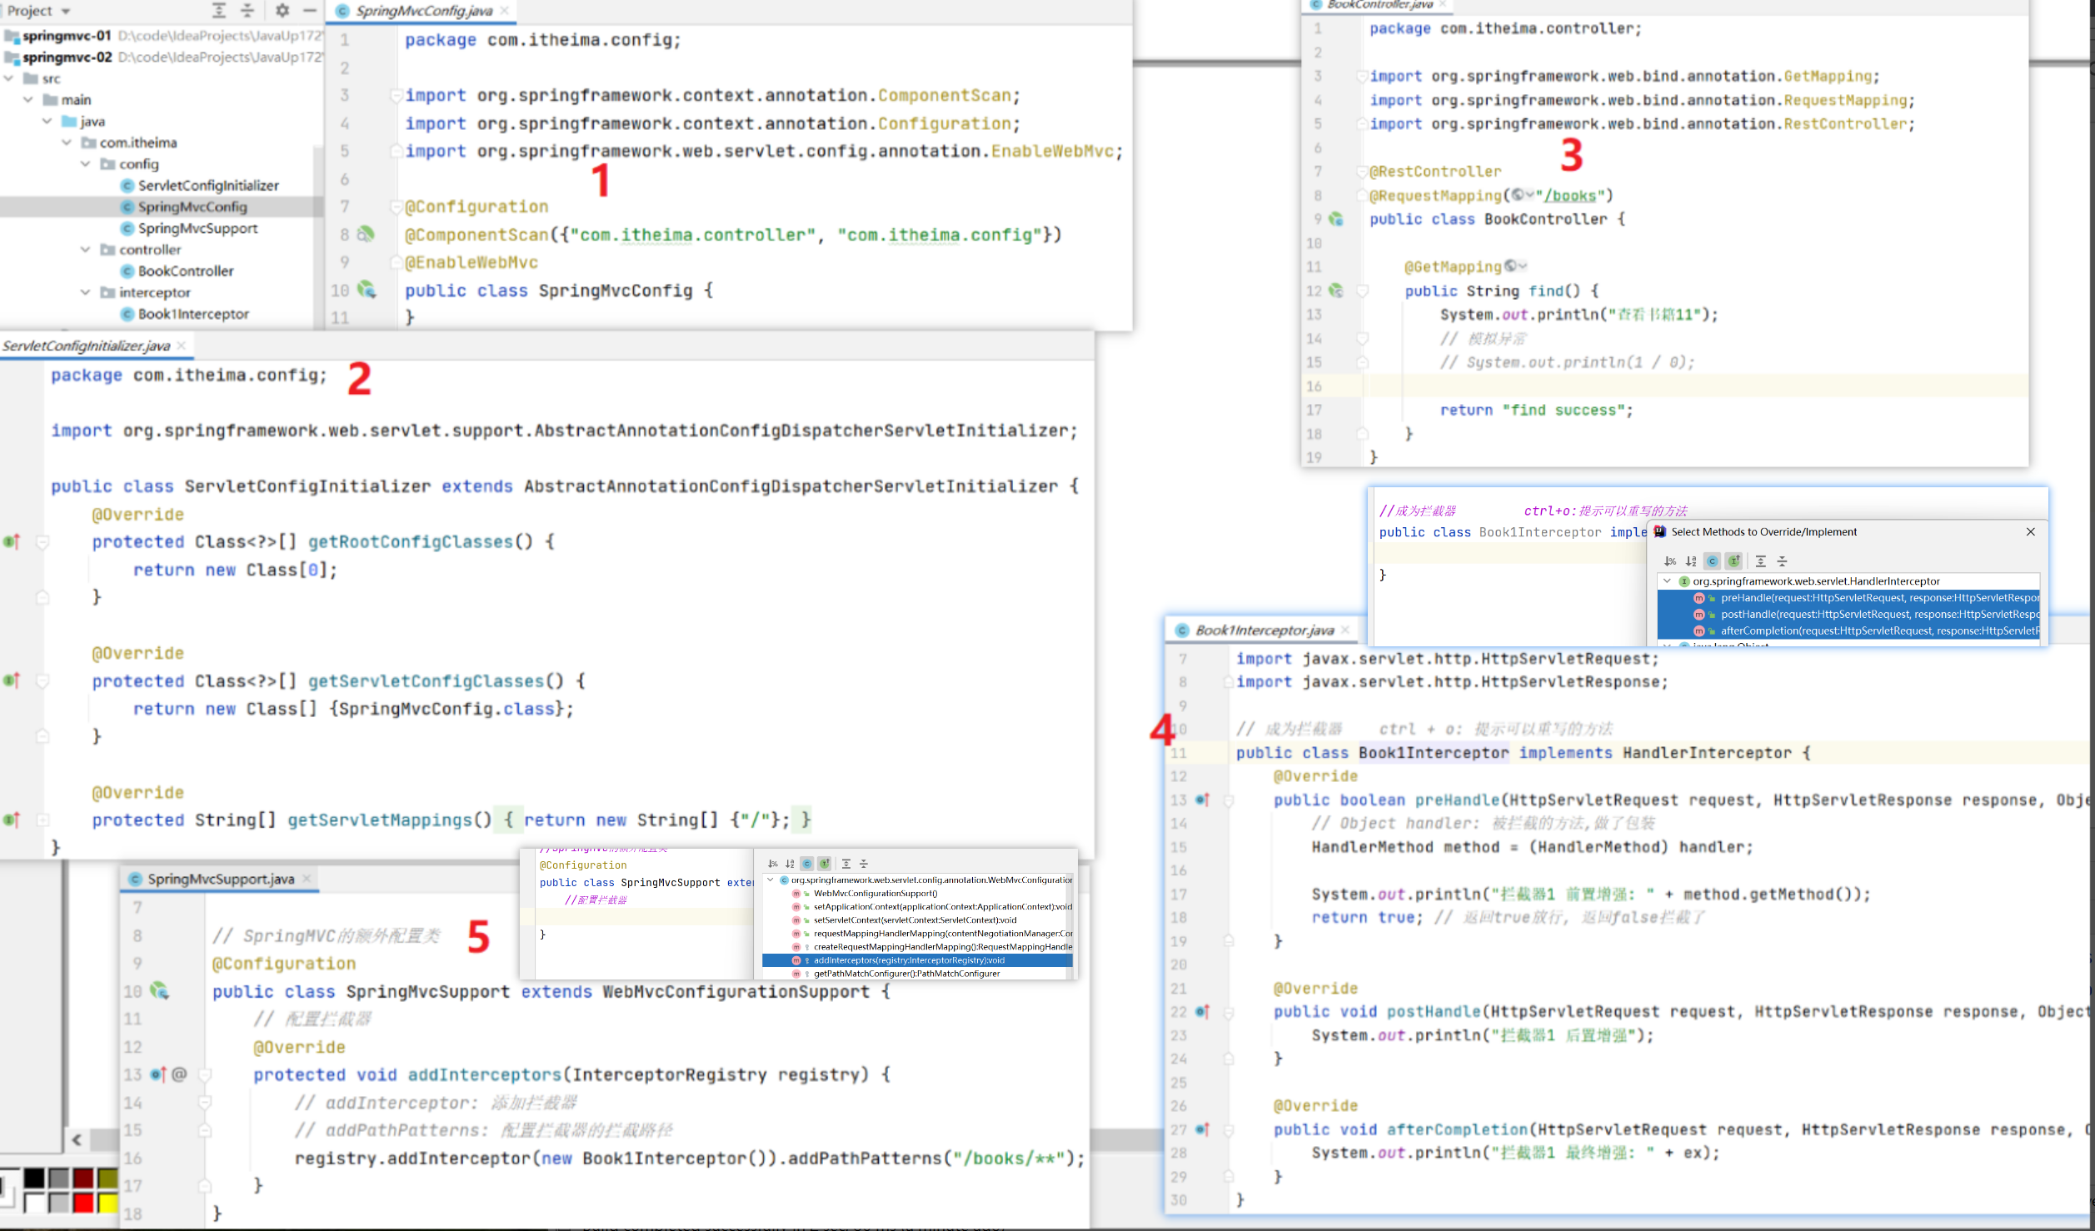This screenshot has width=2095, height=1231.
Task: Select preHandle method in Override dialog
Action: pos(1848,598)
